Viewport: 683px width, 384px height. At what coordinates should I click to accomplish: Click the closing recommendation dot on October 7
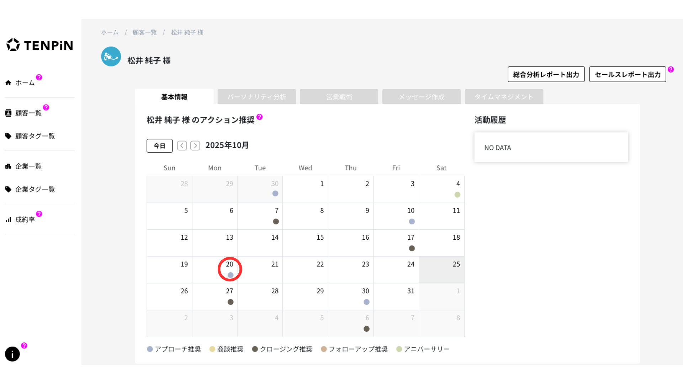click(276, 222)
